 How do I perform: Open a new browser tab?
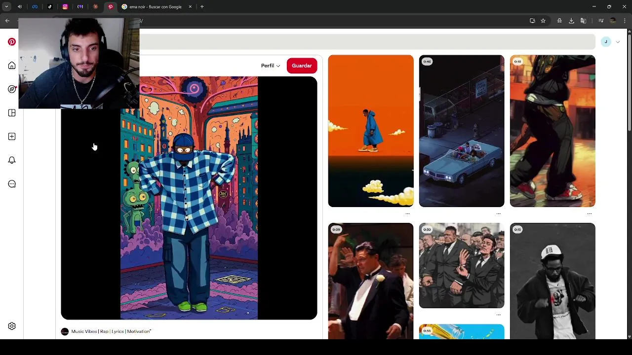[x=202, y=7]
